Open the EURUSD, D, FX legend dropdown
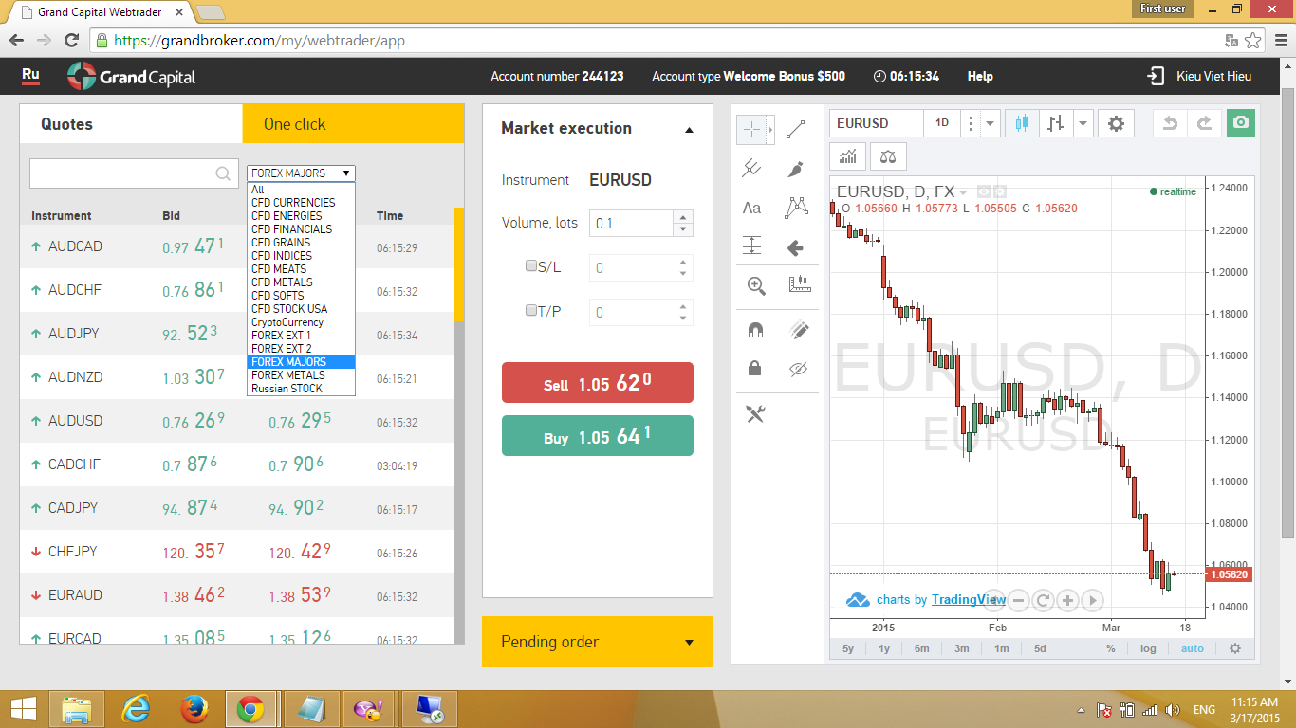 tap(963, 192)
